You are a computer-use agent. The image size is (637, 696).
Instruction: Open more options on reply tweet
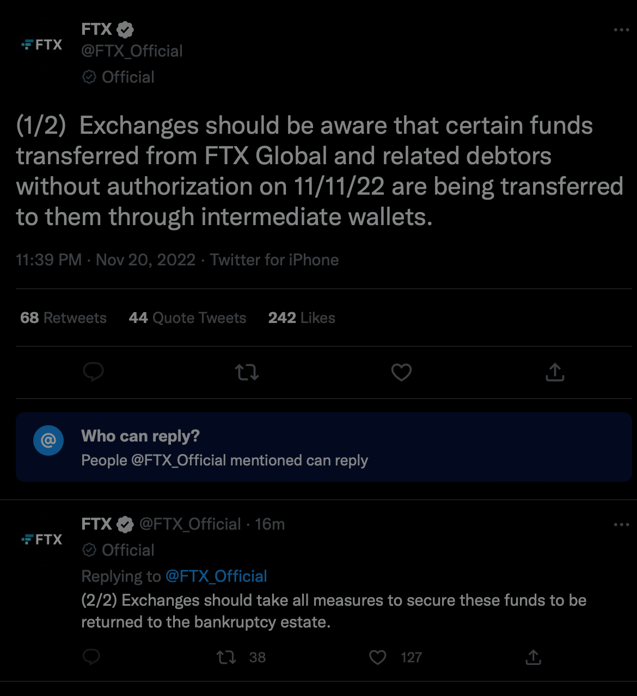(621, 525)
